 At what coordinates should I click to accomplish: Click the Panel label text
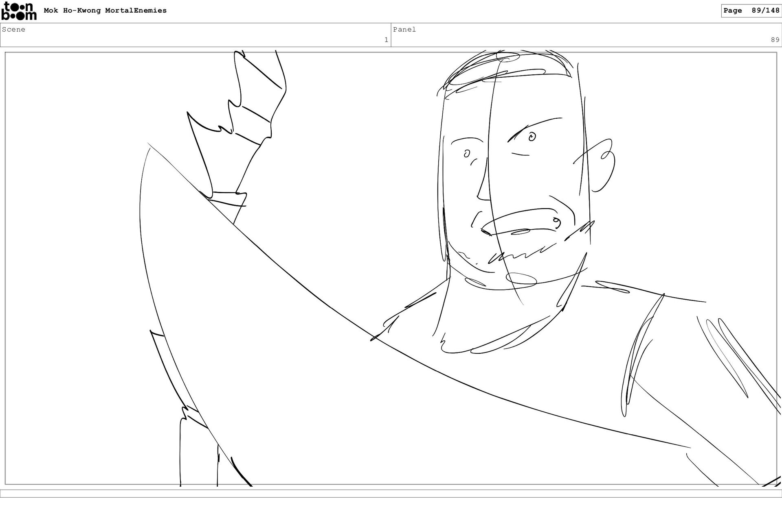[x=404, y=29]
